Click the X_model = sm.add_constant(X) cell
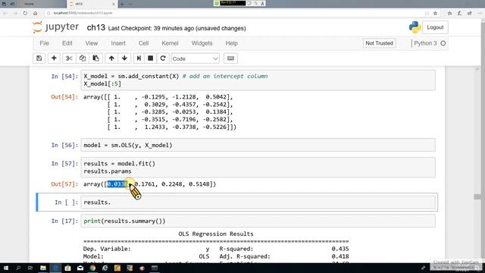The image size is (485, 273). pyautogui.click(x=258, y=80)
